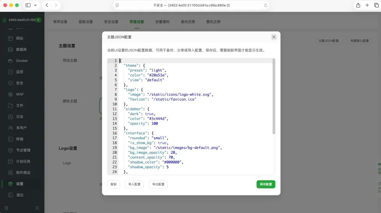This screenshot has height=213, width=381.
Task: Click Safari's share icon
Action: 358,5
